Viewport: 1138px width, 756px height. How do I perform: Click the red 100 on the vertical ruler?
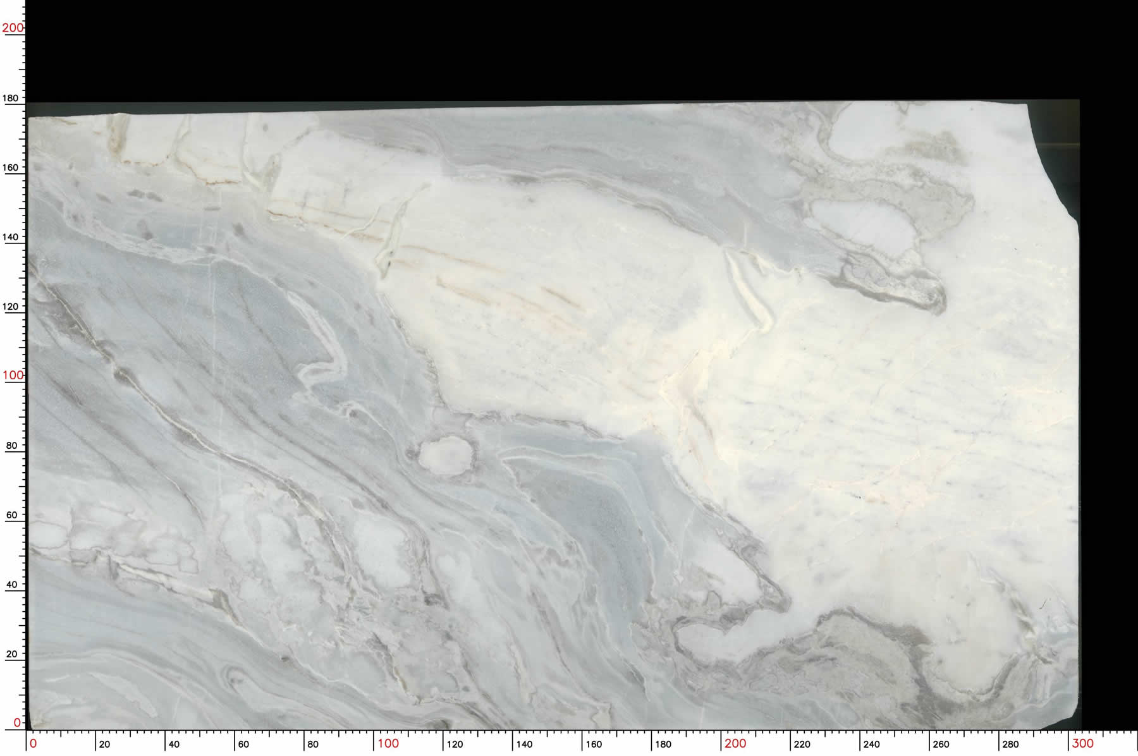(12, 375)
